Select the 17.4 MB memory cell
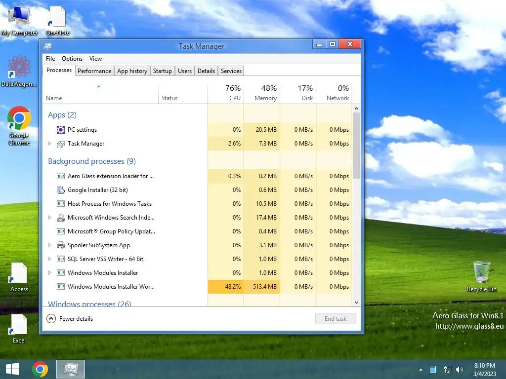This screenshot has width=506, height=379. pyautogui.click(x=262, y=218)
